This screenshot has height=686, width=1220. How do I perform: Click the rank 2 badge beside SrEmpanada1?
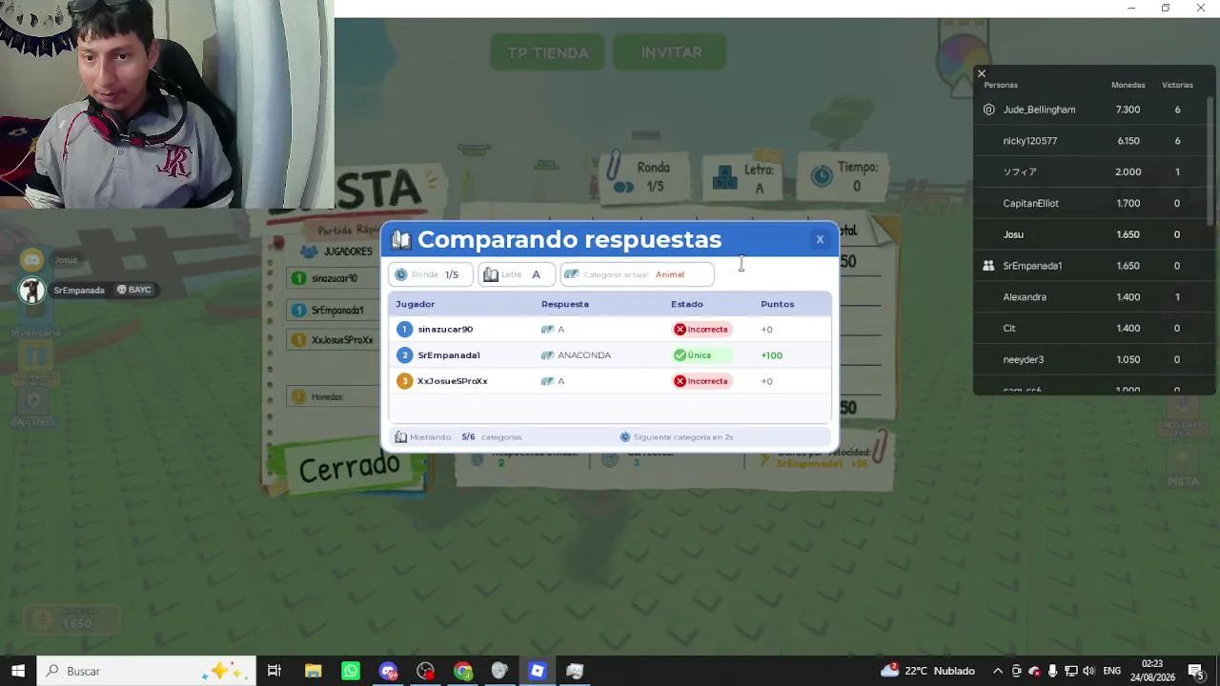click(x=404, y=354)
